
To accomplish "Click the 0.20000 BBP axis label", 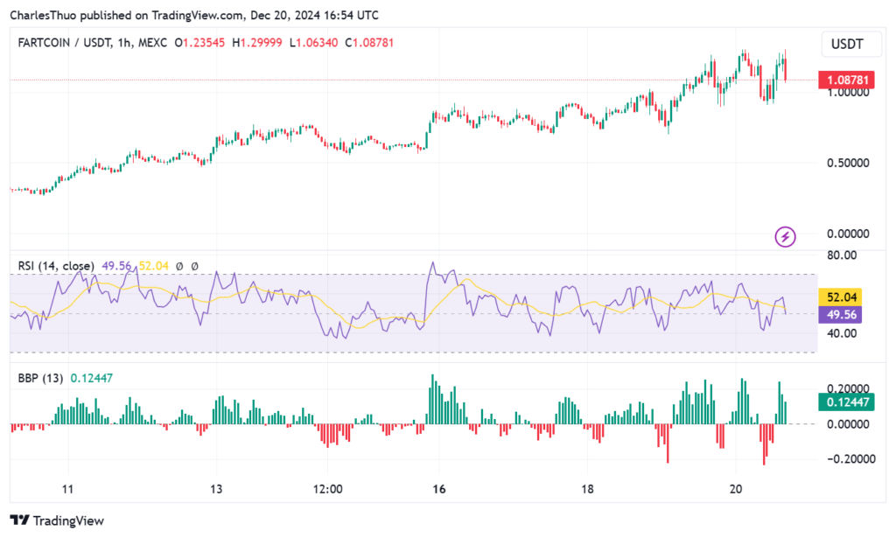I will 848,388.
